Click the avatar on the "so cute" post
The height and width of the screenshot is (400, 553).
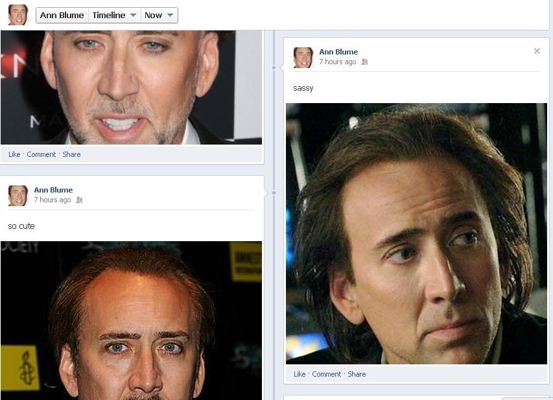pos(18,195)
